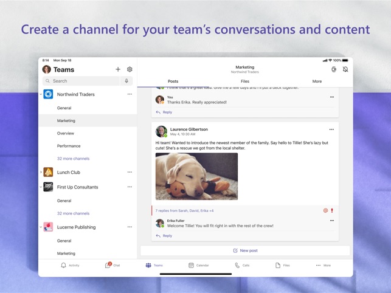Select Marketing channel under Northwind Traders
Image resolution: width=391 pixels, height=293 pixels.
pyautogui.click(x=88, y=121)
